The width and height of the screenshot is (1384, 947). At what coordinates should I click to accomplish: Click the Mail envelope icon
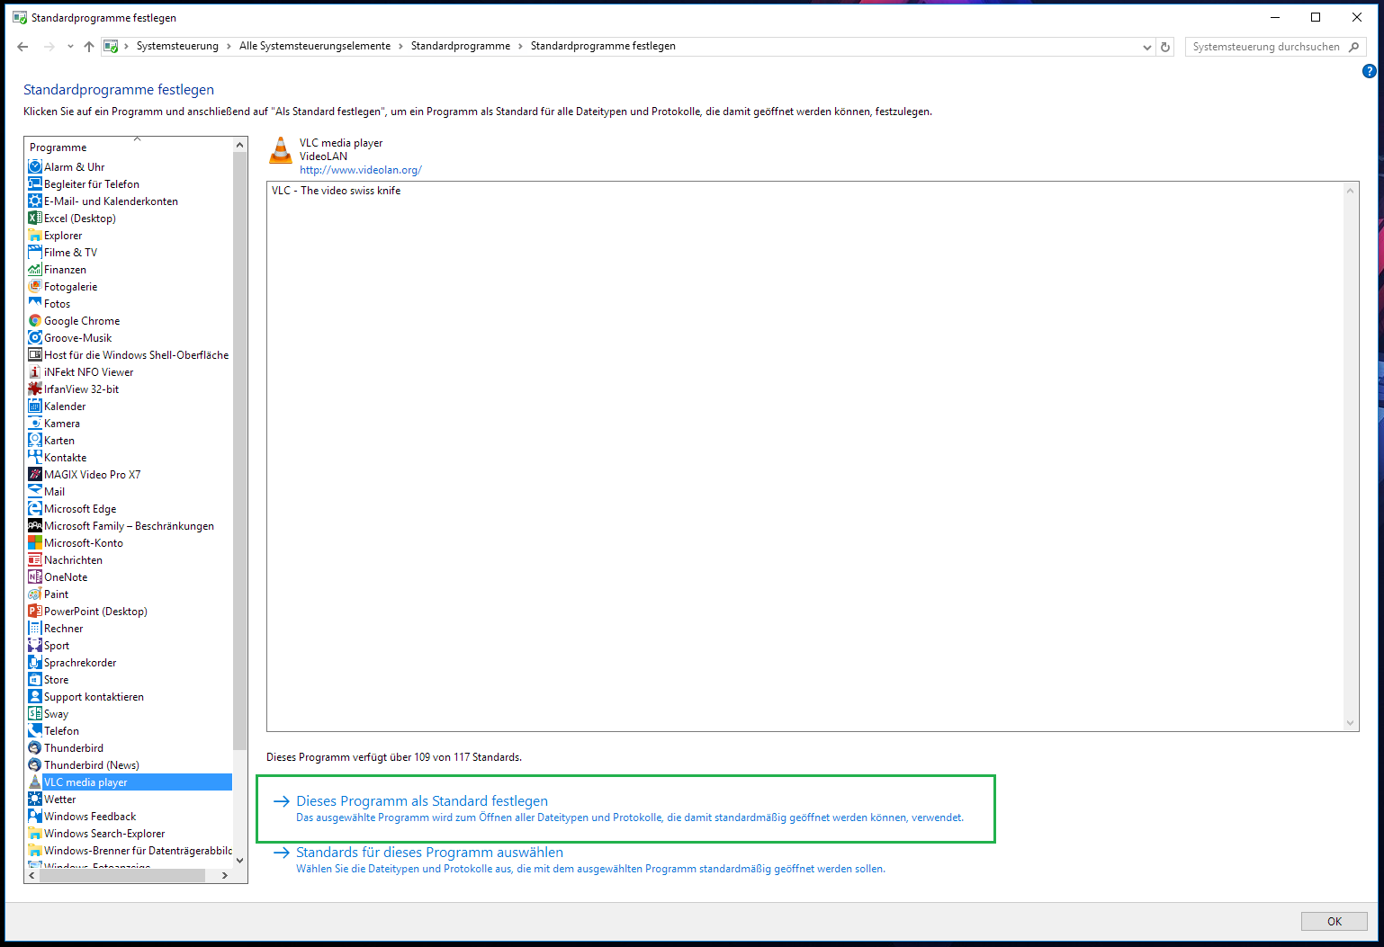tap(35, 491)
